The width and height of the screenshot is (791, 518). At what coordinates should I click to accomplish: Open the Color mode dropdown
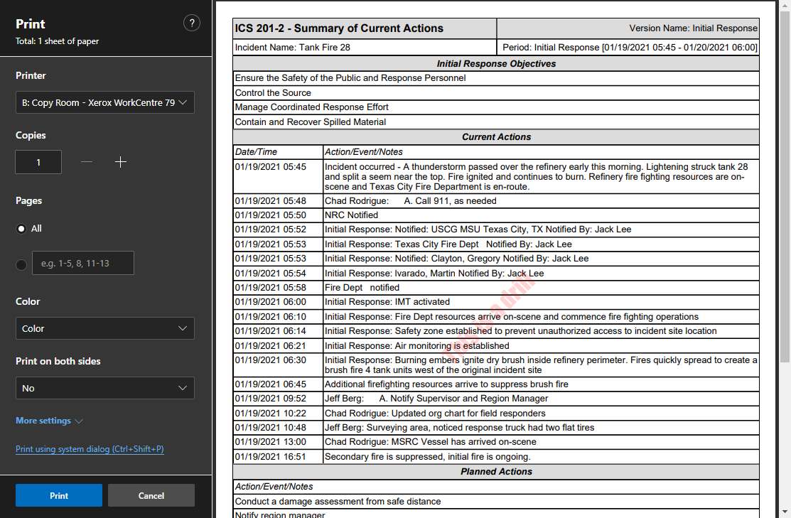pos(105,328)
